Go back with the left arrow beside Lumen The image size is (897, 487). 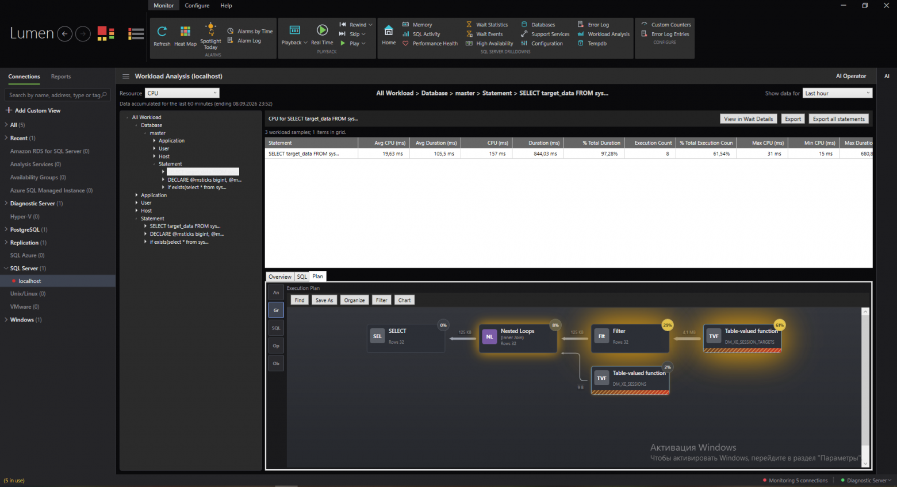(65, 34)
